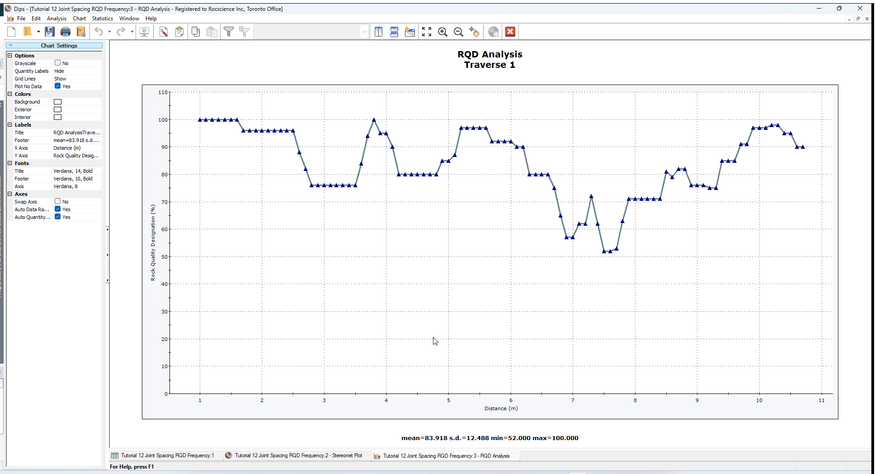
Task: Click the Save file toolbar icon
Action: 50,32
